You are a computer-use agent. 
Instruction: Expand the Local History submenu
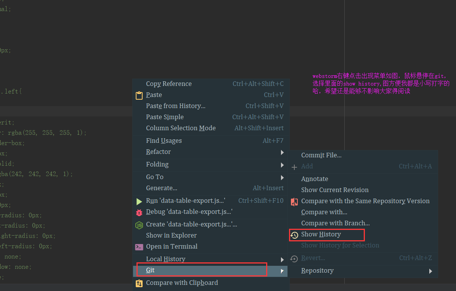(165, 259)
